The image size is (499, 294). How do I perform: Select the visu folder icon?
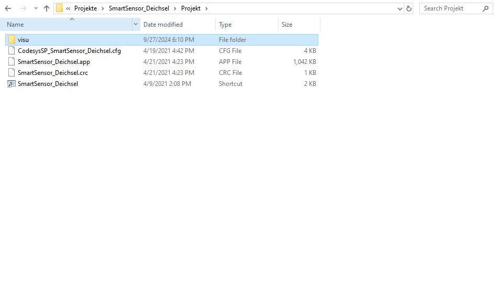click(12, 39)
